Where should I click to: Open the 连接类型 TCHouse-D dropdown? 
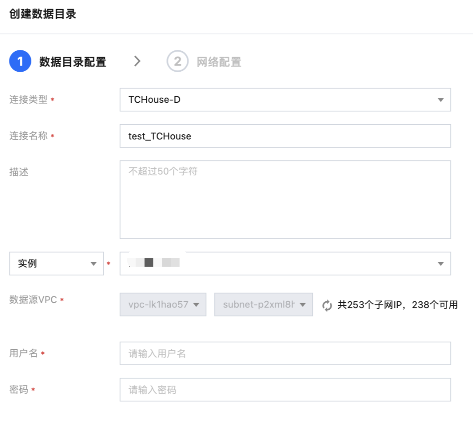pyautogui.click(x=285, y=100)
